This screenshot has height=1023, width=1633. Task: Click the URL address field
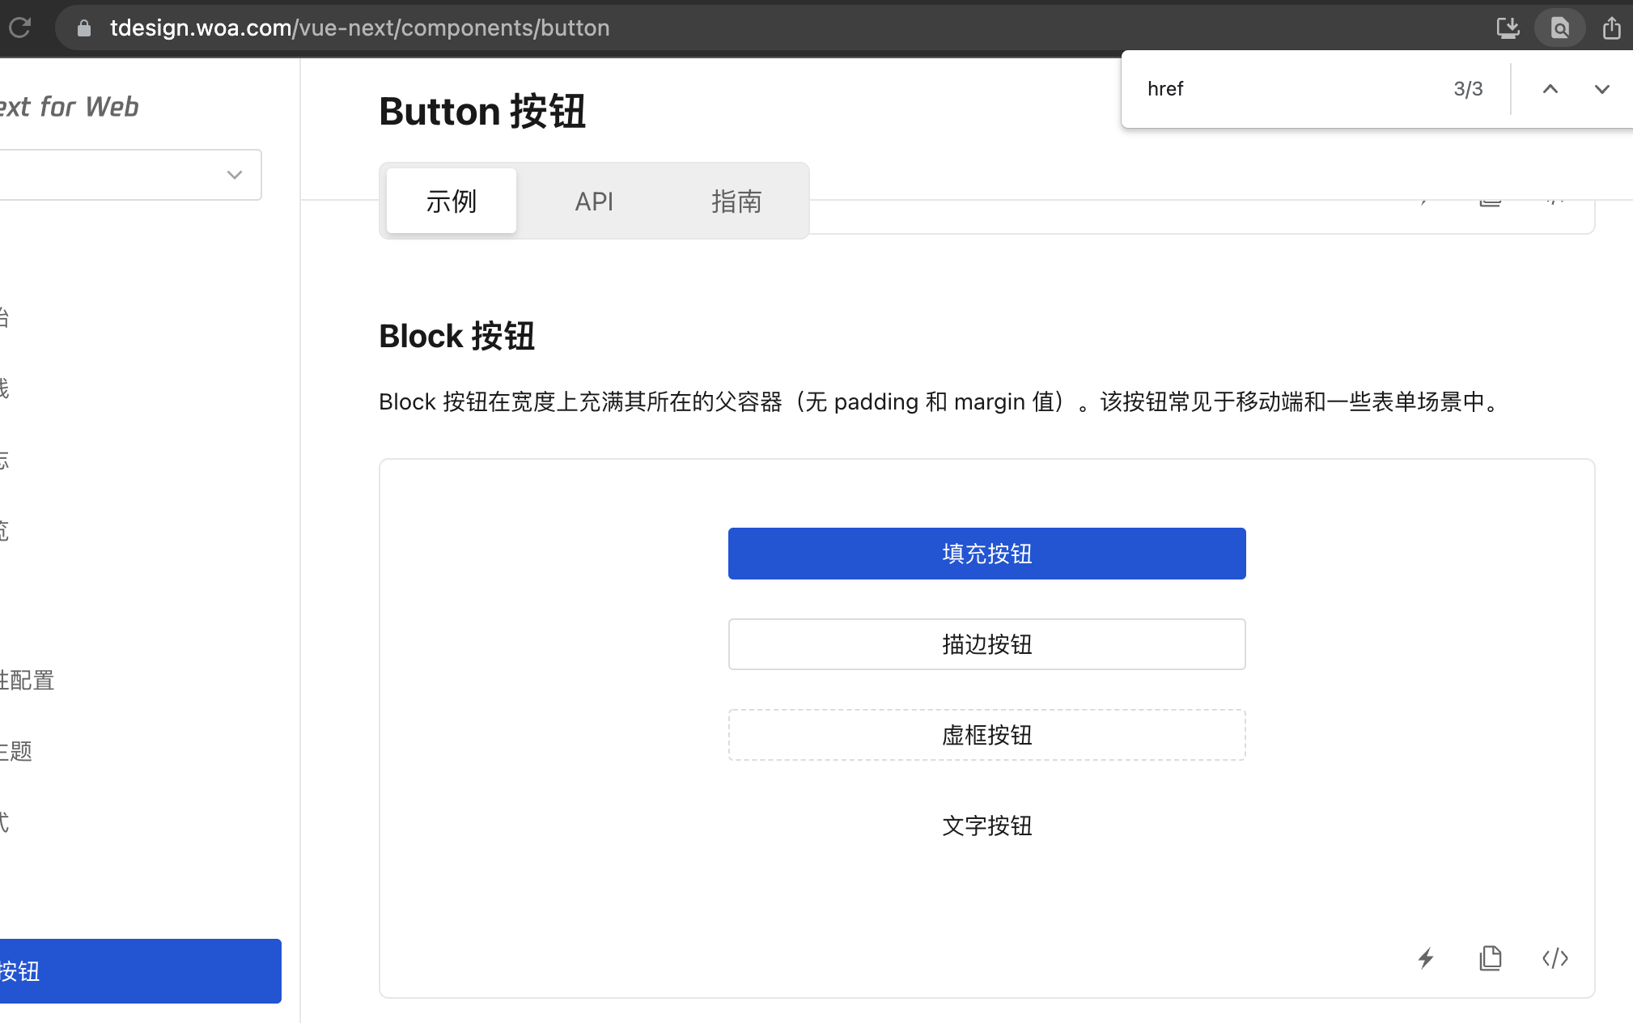pyautogui.click(x=360, y=28)
